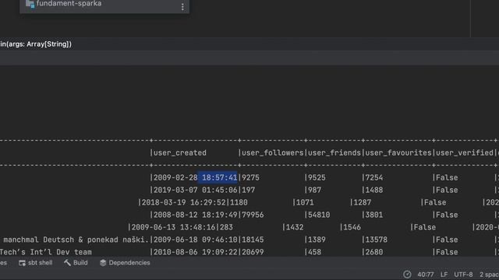Click the user_favourites column header text

click(398, 153)
